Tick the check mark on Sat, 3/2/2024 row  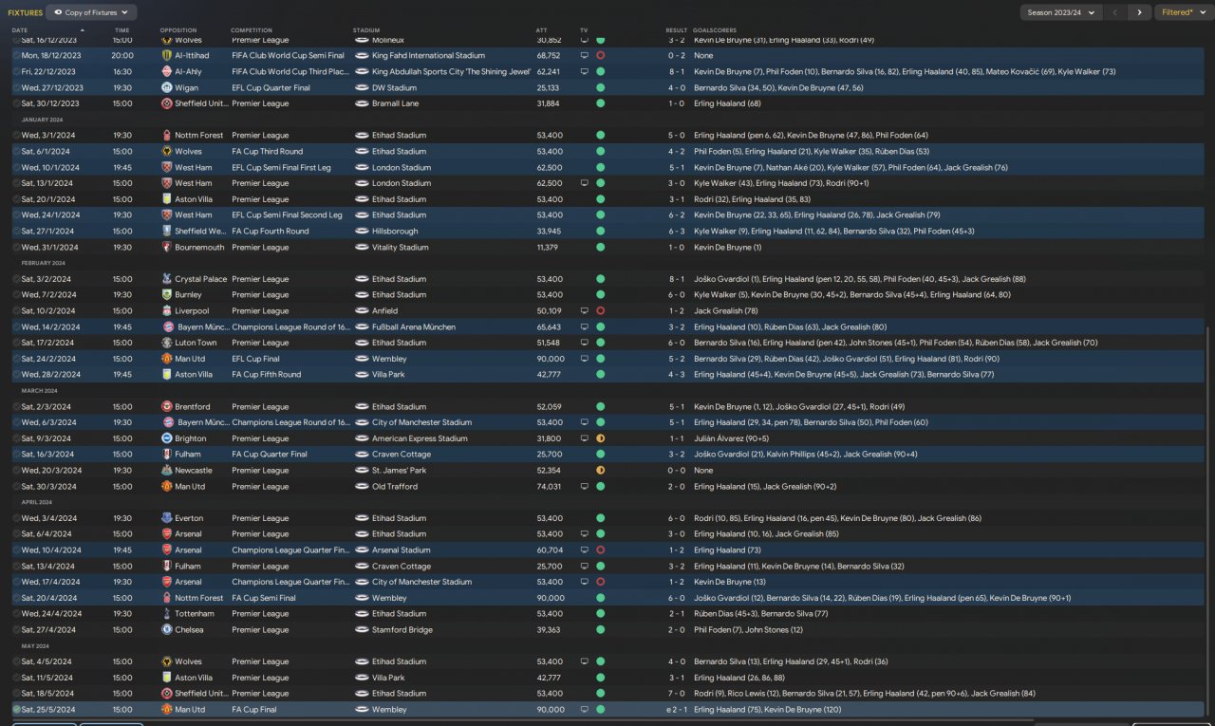coord(17,279)
